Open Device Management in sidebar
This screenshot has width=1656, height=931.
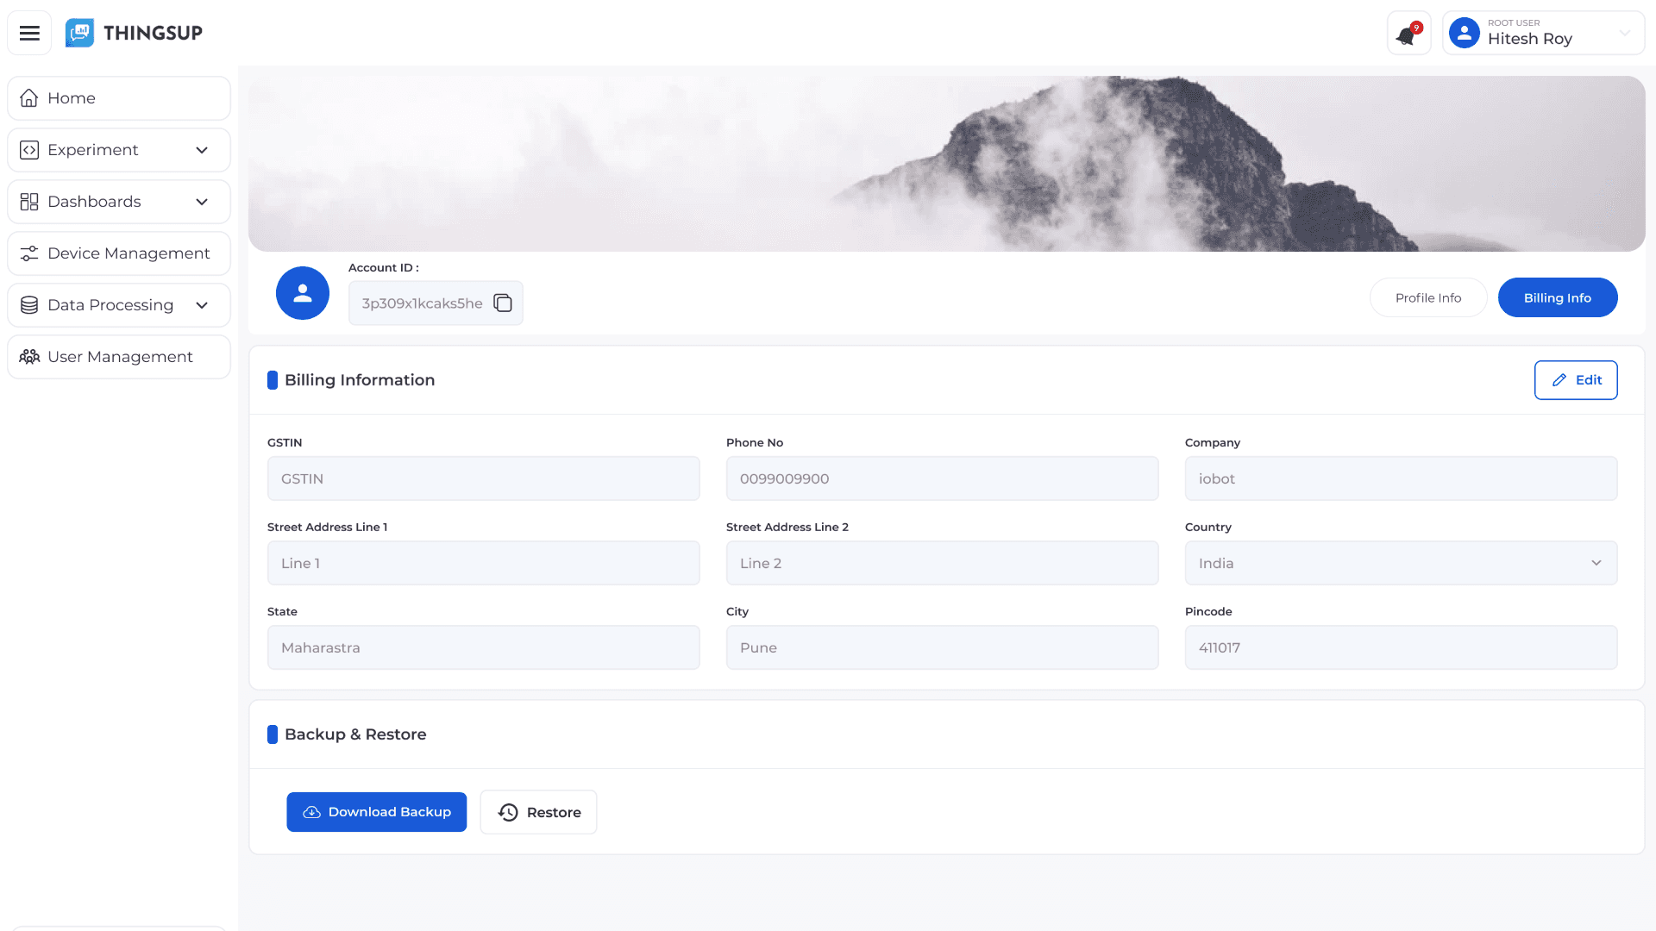119,253
